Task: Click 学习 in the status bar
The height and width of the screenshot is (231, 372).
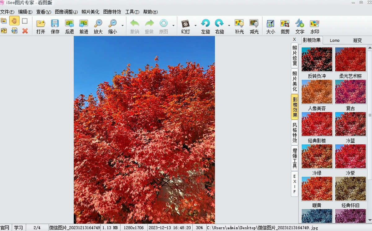Action: click(18, 228)
